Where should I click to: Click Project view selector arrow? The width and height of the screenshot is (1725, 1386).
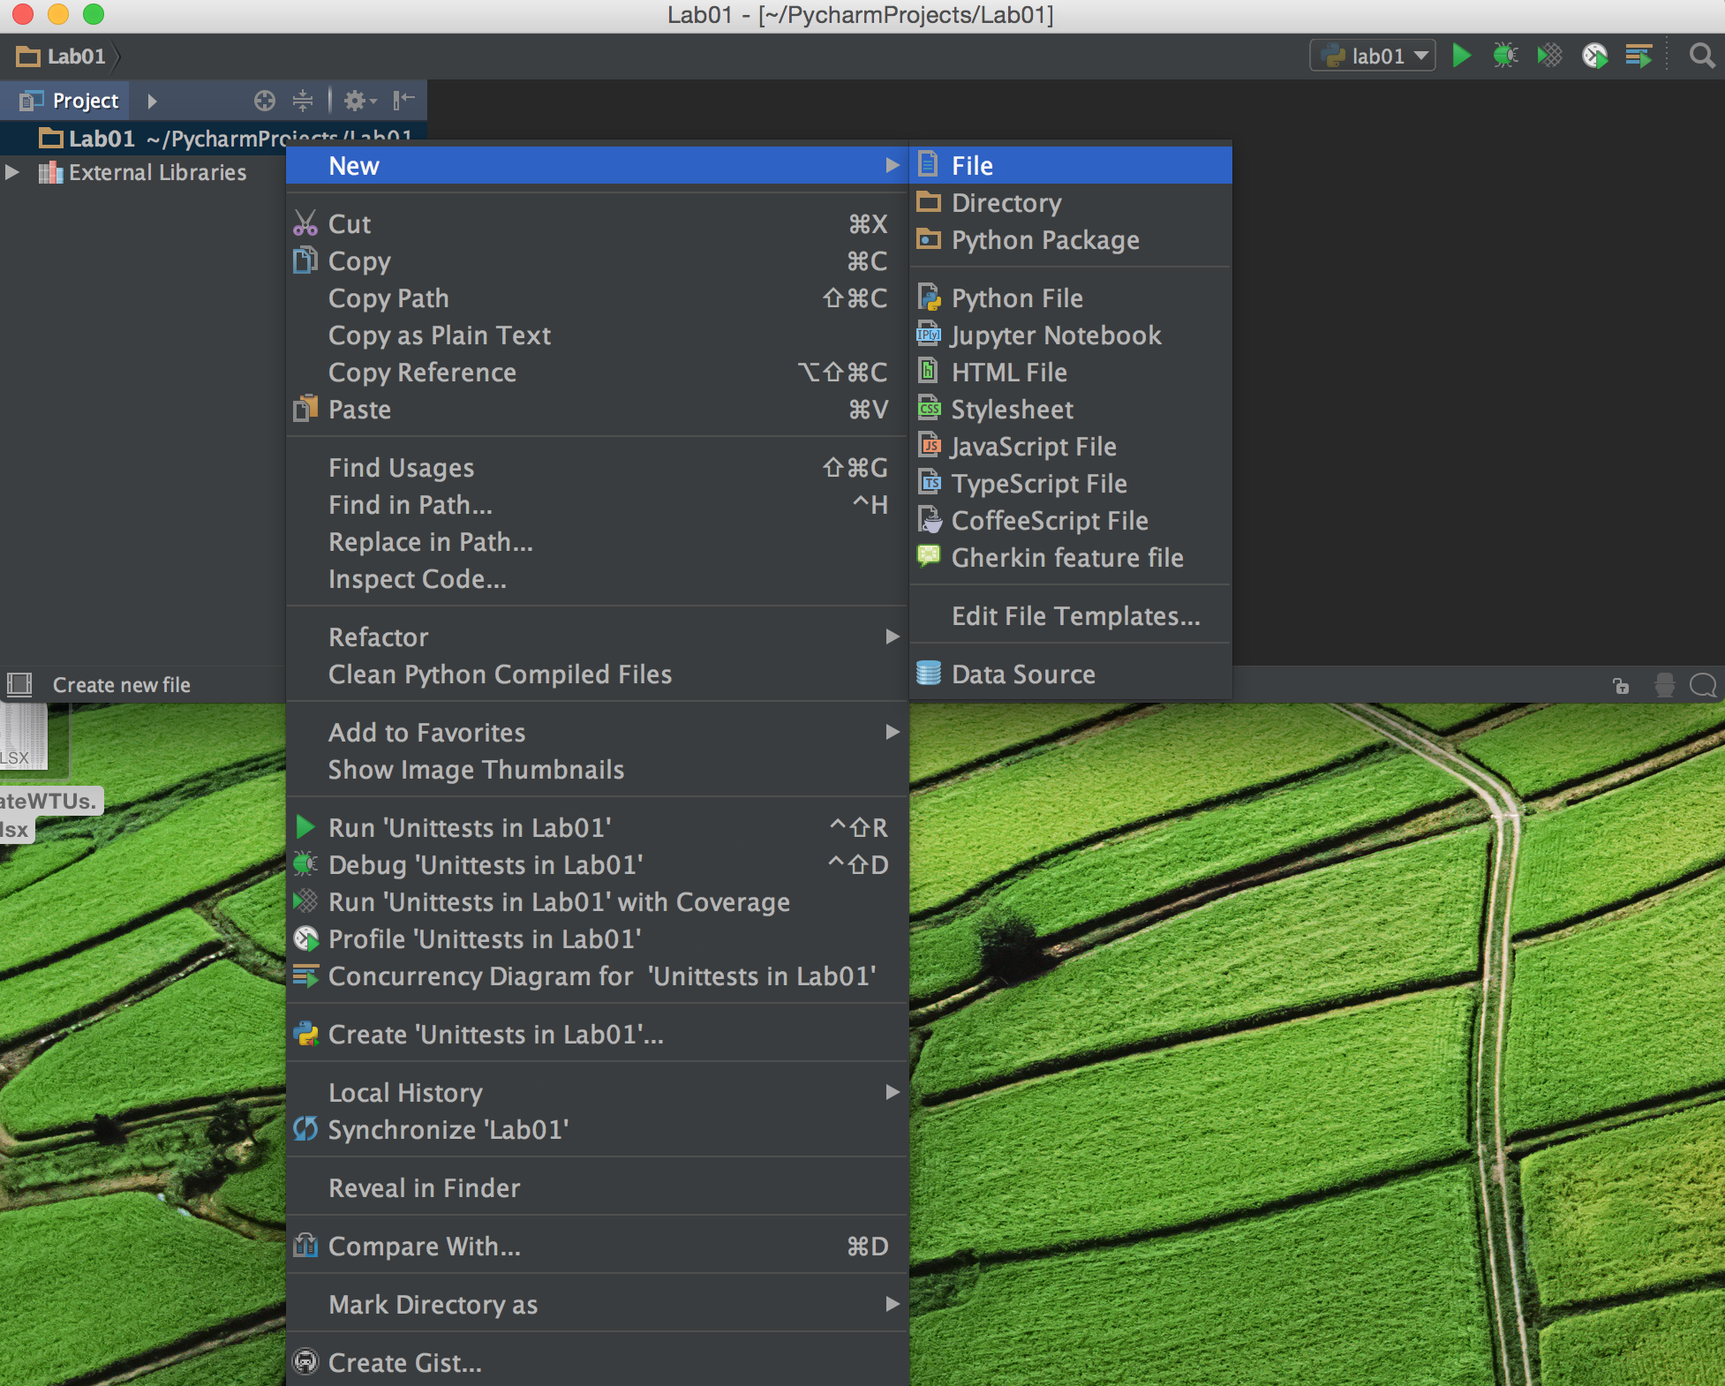tap(152, 101)
